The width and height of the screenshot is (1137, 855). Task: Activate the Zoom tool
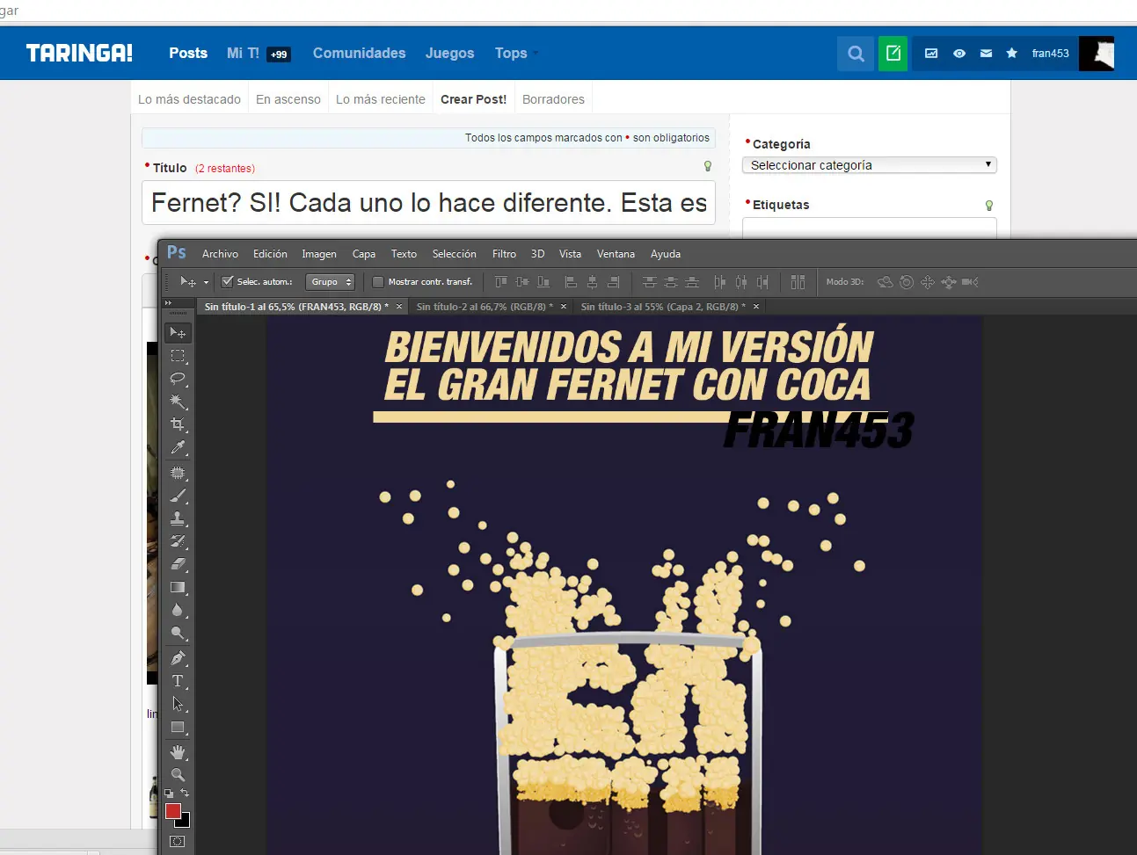pyautogui.click(x=178, y=775)
